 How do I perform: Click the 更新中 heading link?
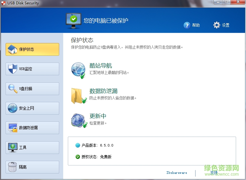(x=98, y=116)
